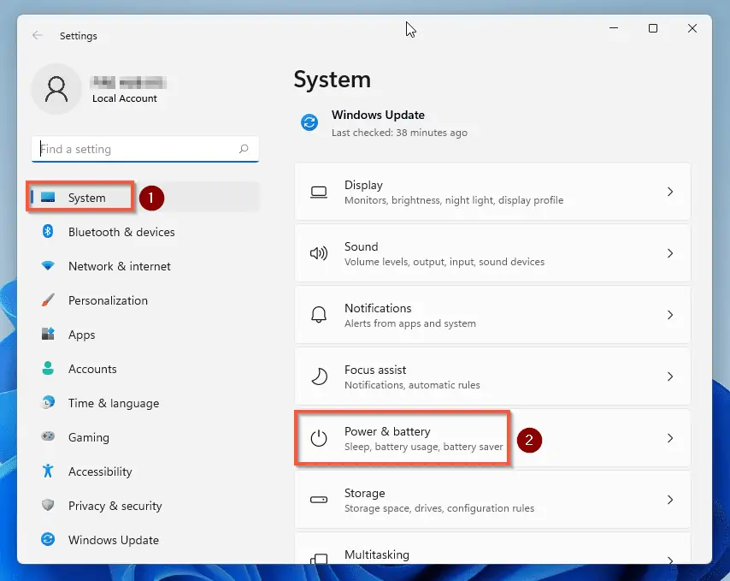
Task: Click 'Storage space, drives, configuration rules' text
Action: [x=439, y=508]
